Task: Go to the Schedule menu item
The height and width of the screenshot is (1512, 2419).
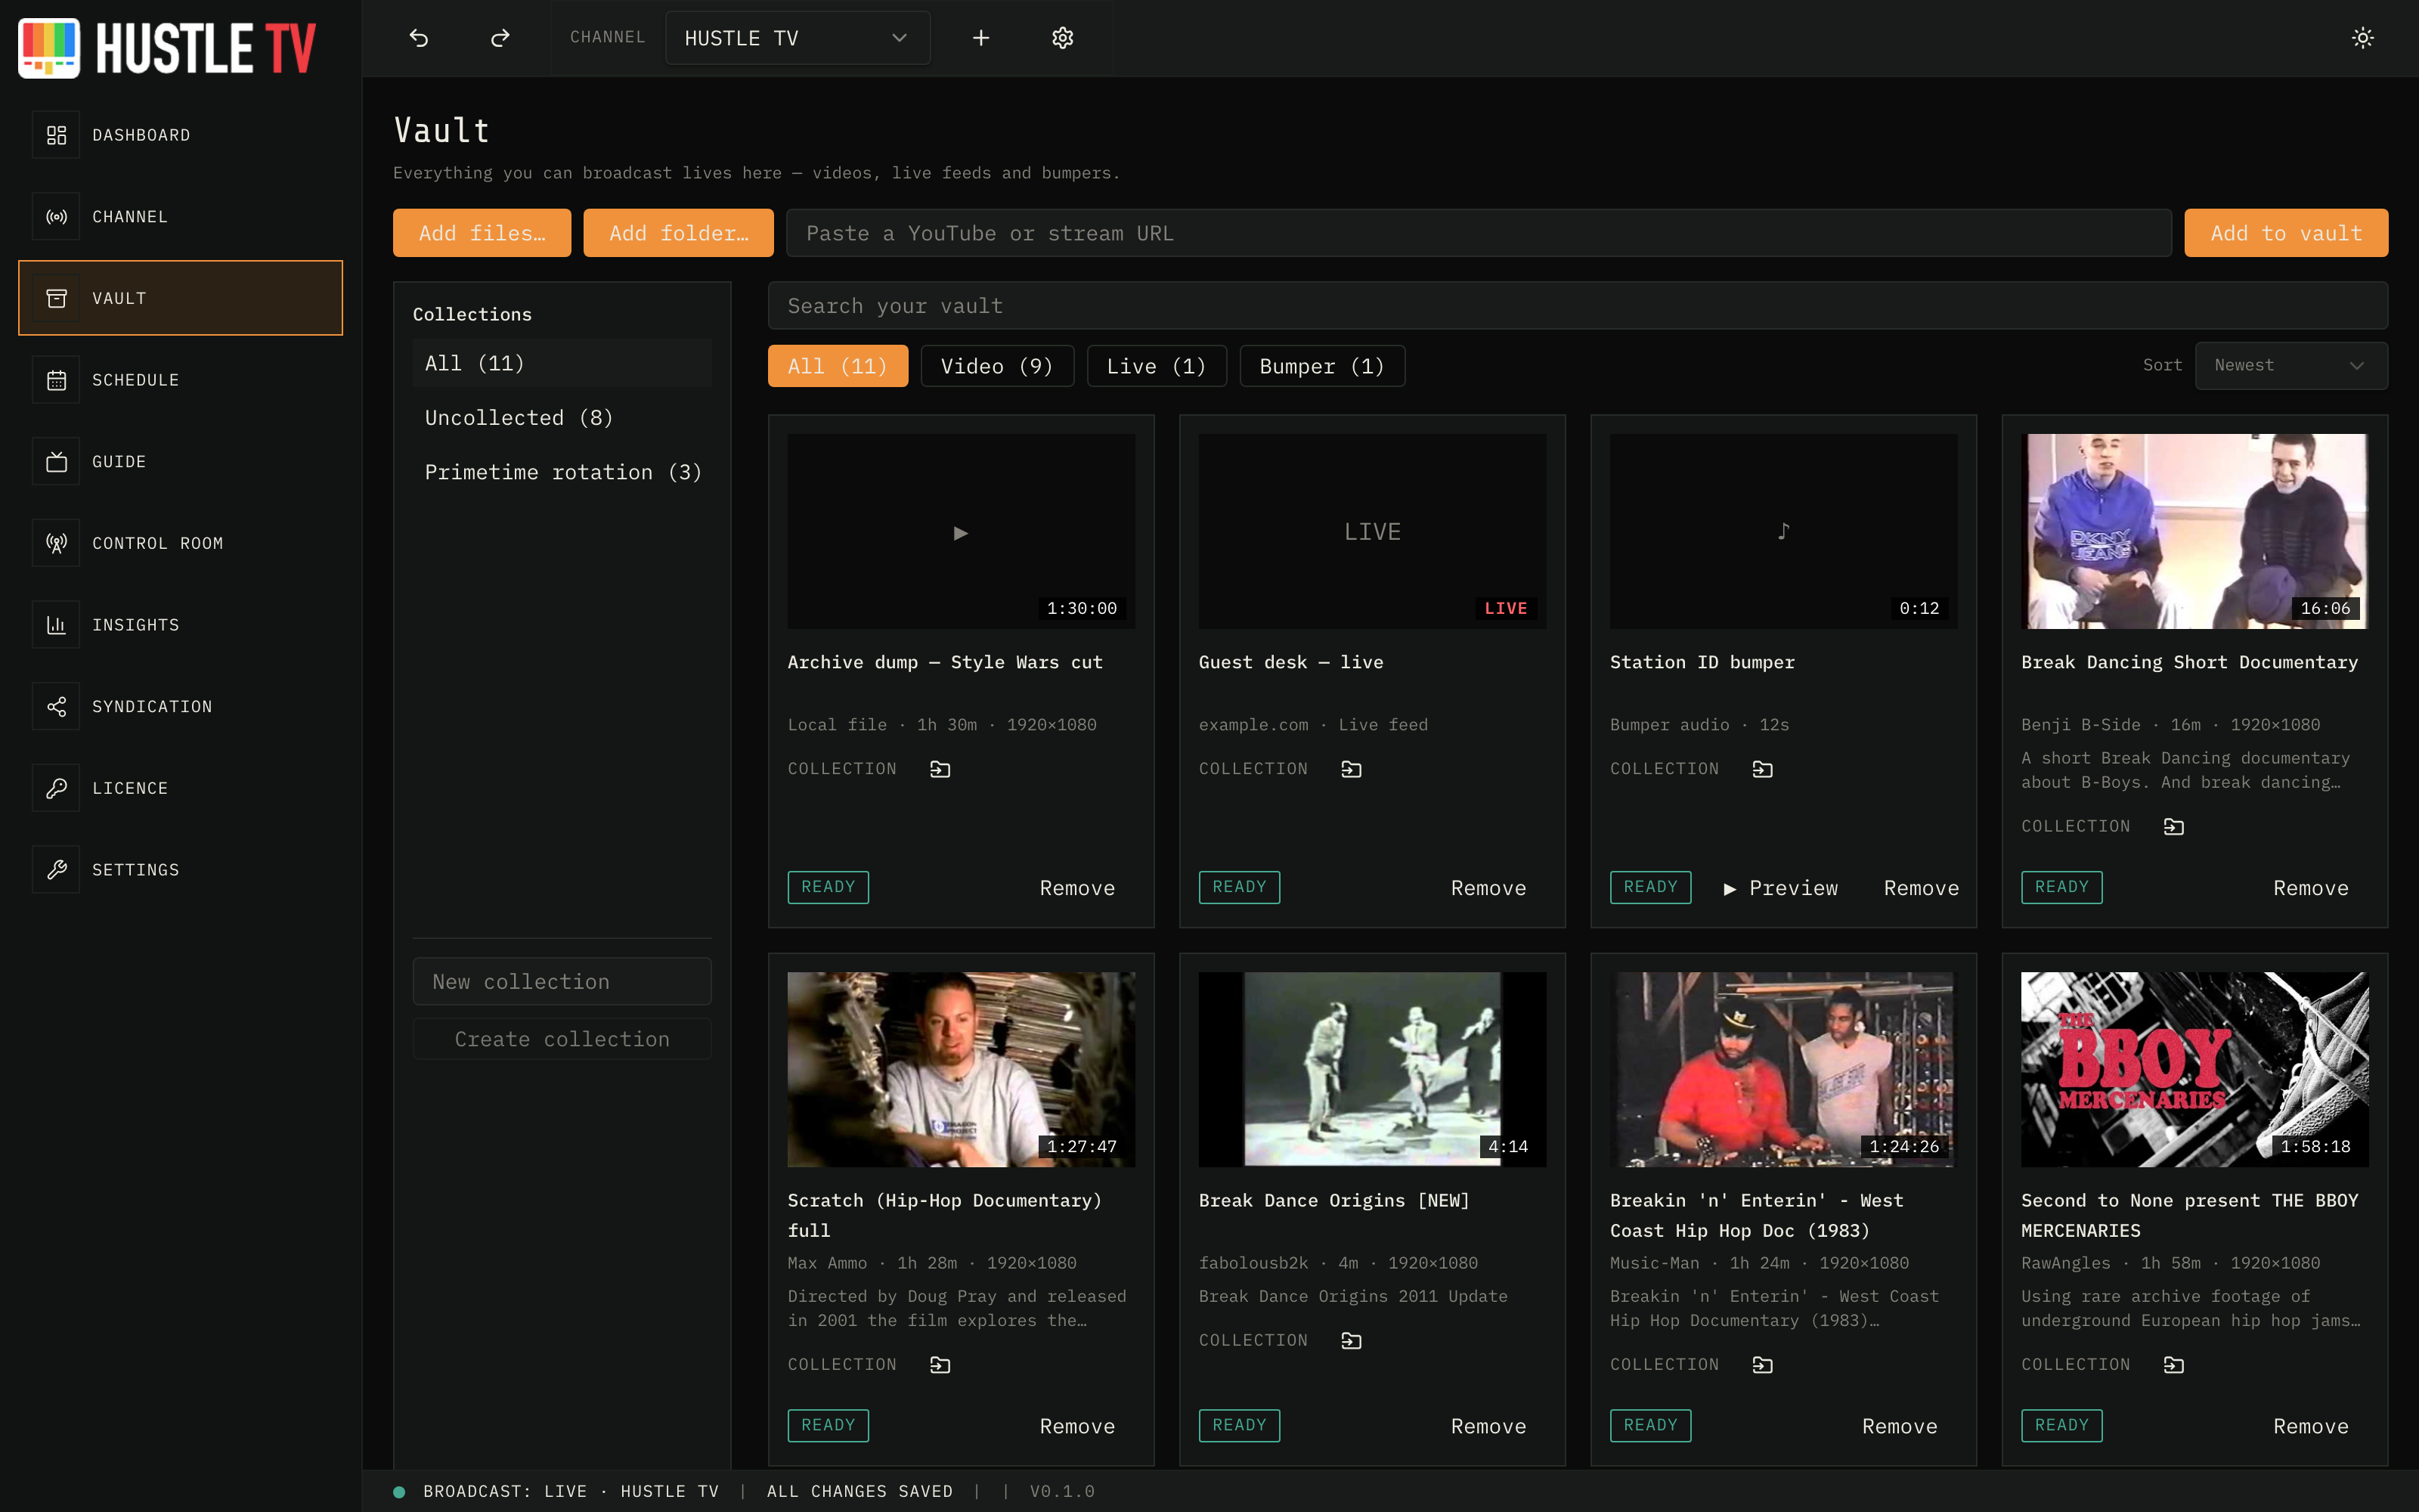Action: tap(180, 380)
